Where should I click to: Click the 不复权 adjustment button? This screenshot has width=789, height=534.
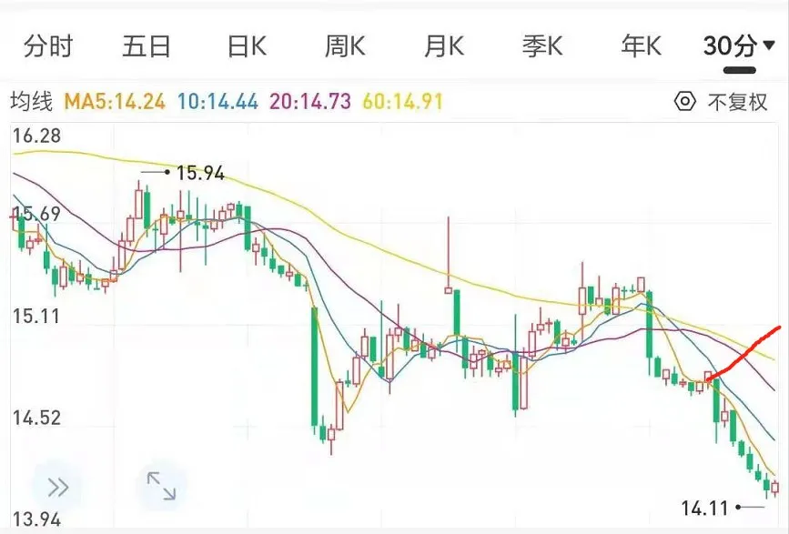(x=737, y=102)
